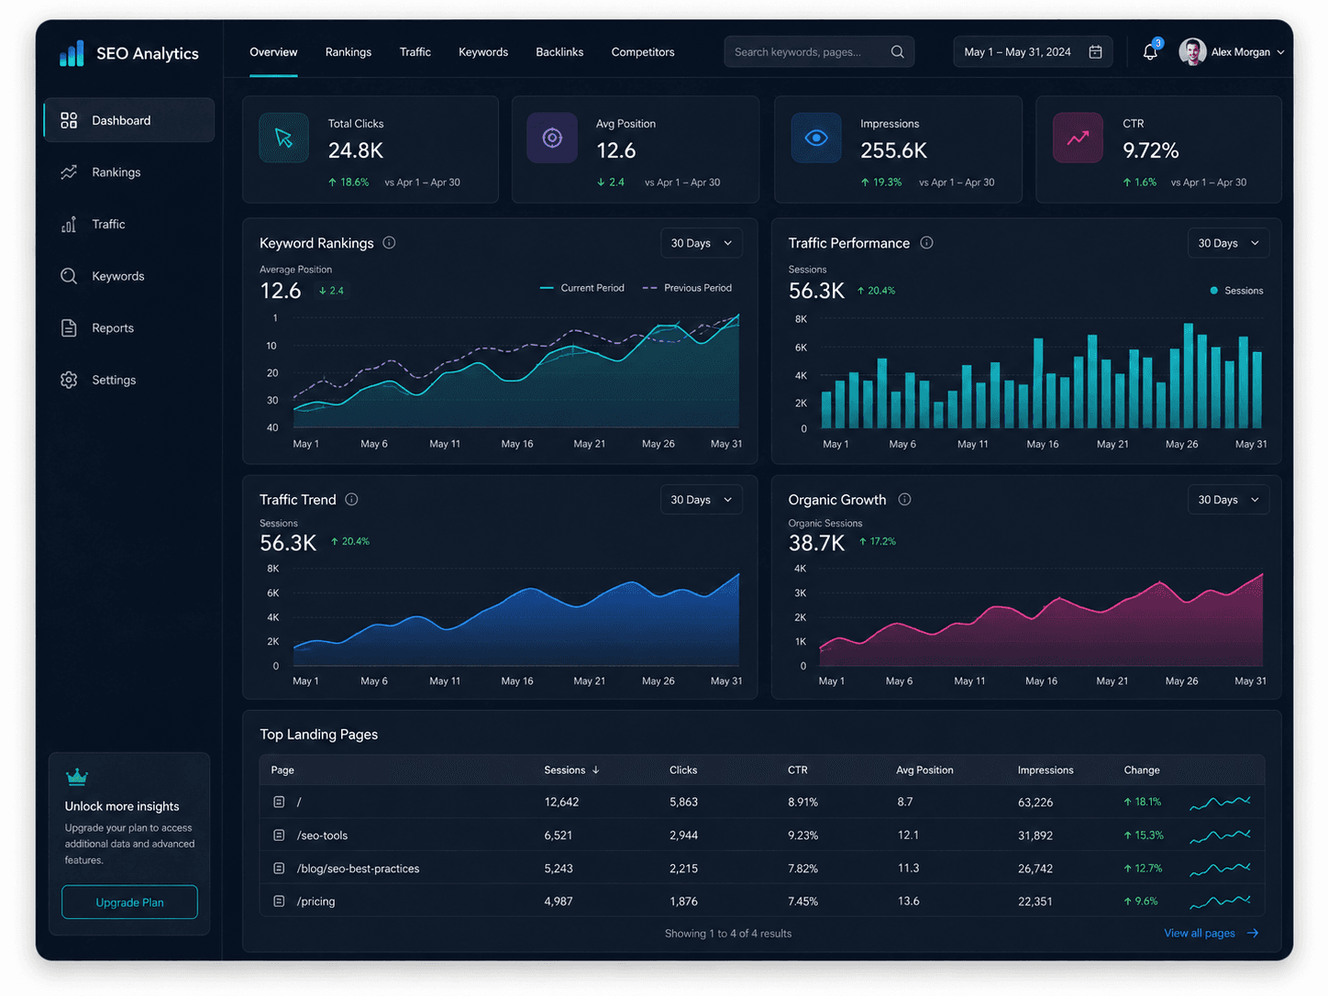1328x996 pixels.
Task: Switch to the Overview tab
Action: click(x=273, y=52)
